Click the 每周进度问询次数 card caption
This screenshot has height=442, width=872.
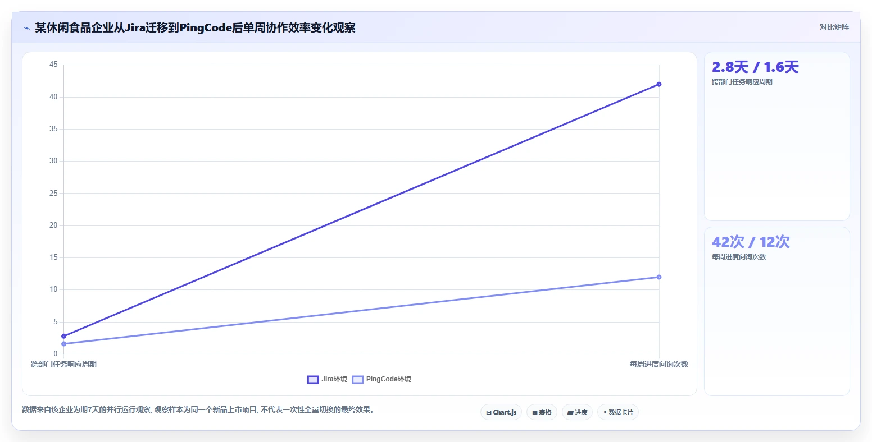pyautogui.click(x=739, y=257)
